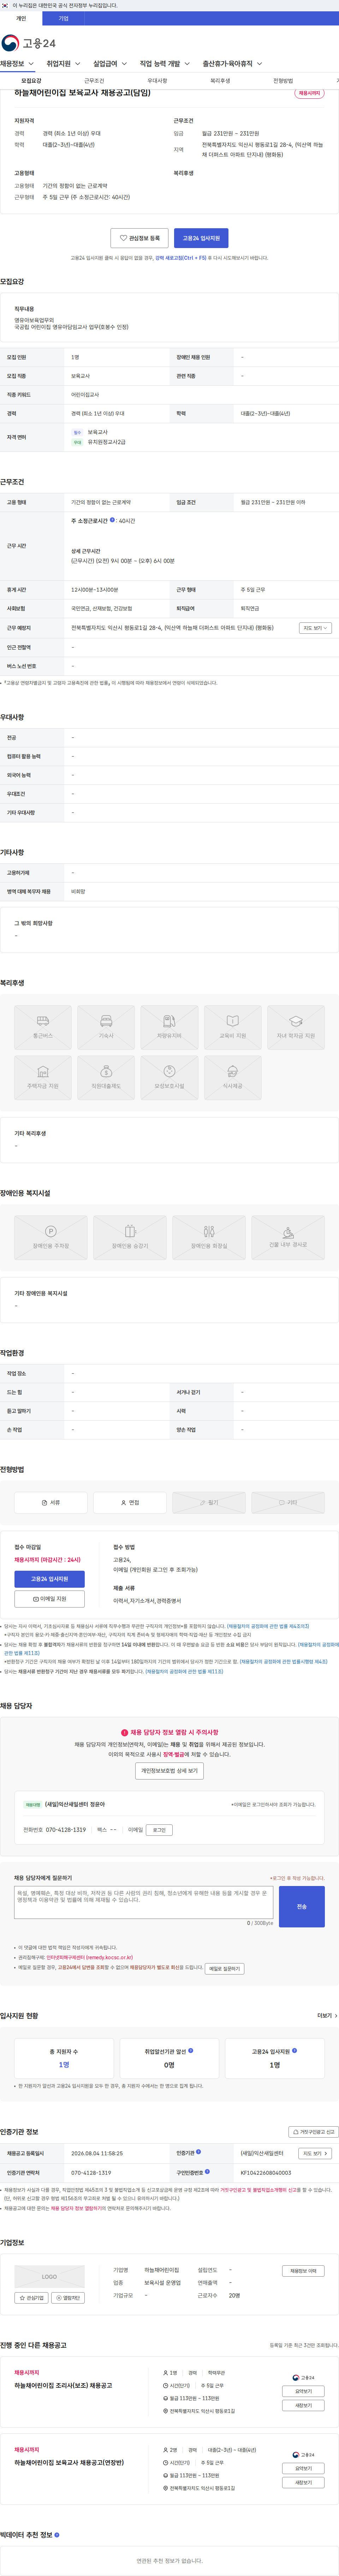Expand the 채용정보 menu
The image size is (339, 2576).
[x=17, y=64]
